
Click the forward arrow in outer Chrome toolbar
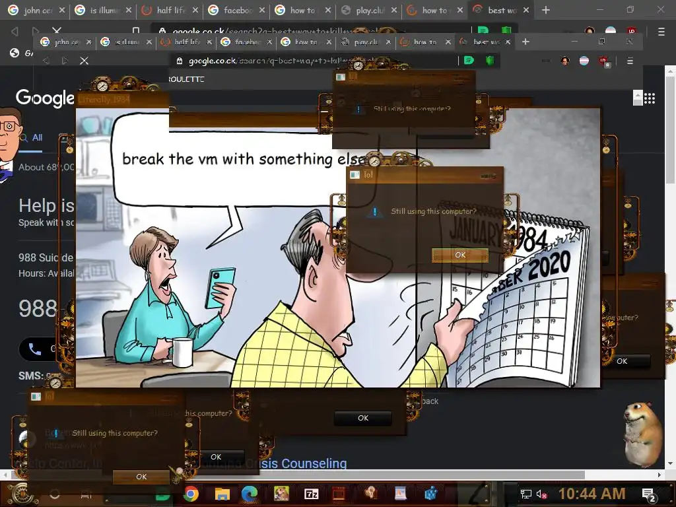36,31
